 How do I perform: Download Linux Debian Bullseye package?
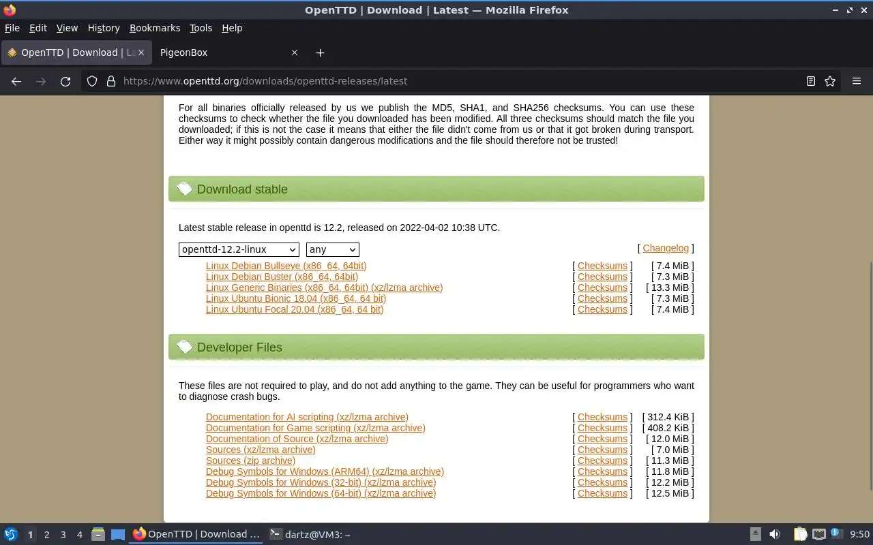(x=286, y=266)
